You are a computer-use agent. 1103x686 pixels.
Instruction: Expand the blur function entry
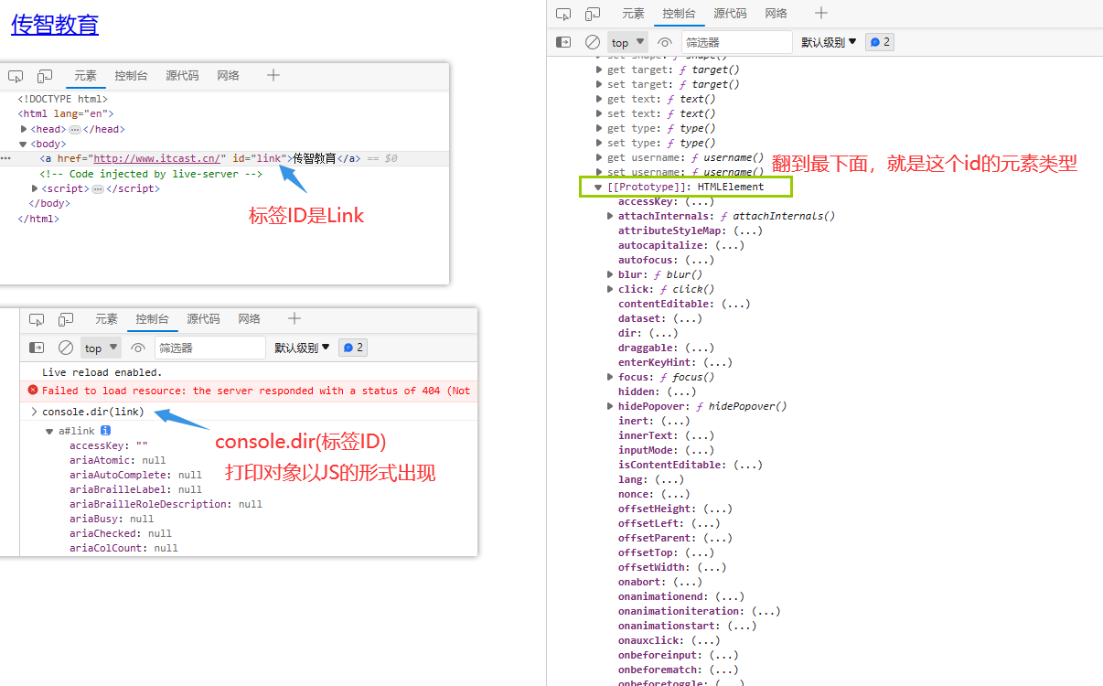[610, 274]
